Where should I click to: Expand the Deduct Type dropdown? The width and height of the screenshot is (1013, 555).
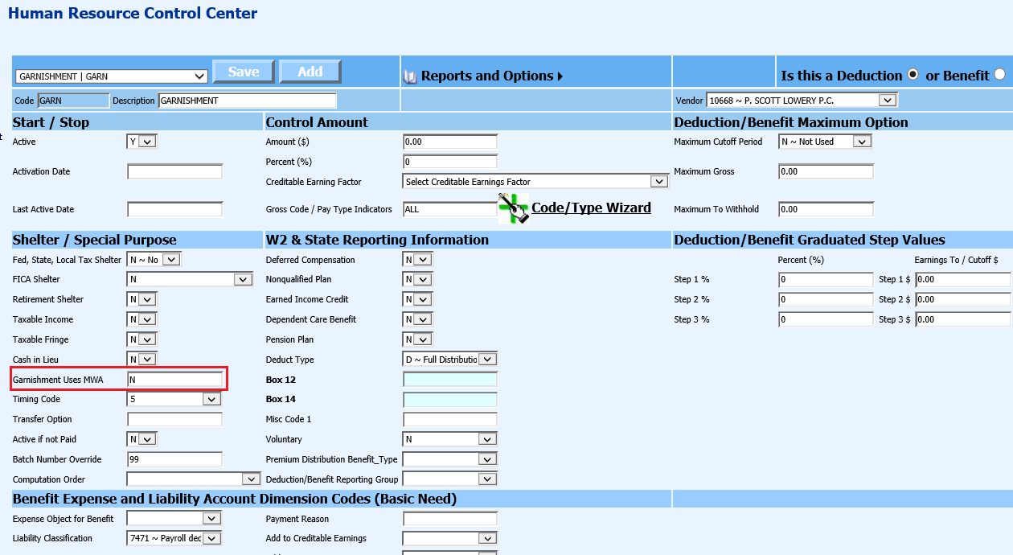pyautogui.click(x=450, y=360)
